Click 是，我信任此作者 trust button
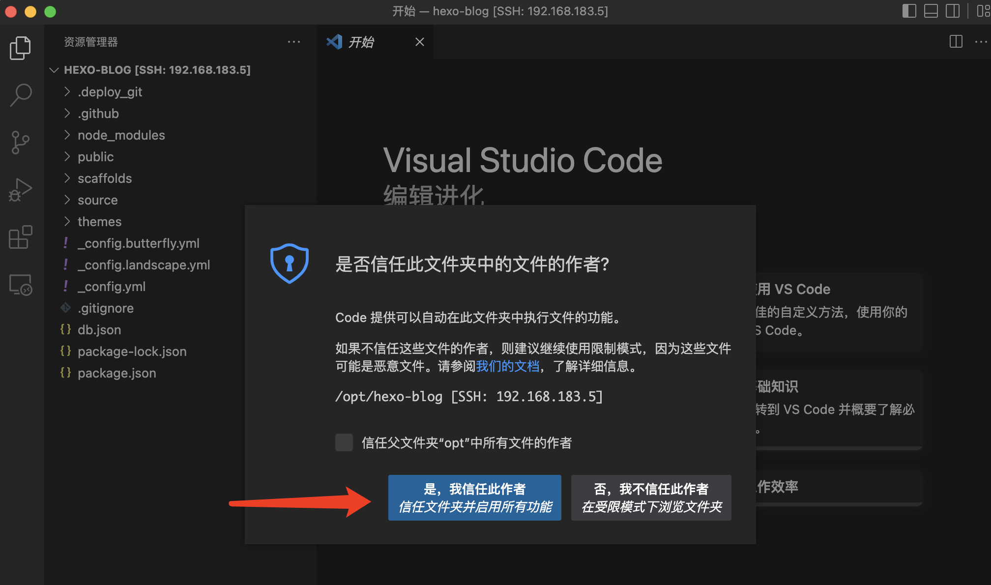Image resolution: width=991 pixels, height=585 pixels. [474, 497]
